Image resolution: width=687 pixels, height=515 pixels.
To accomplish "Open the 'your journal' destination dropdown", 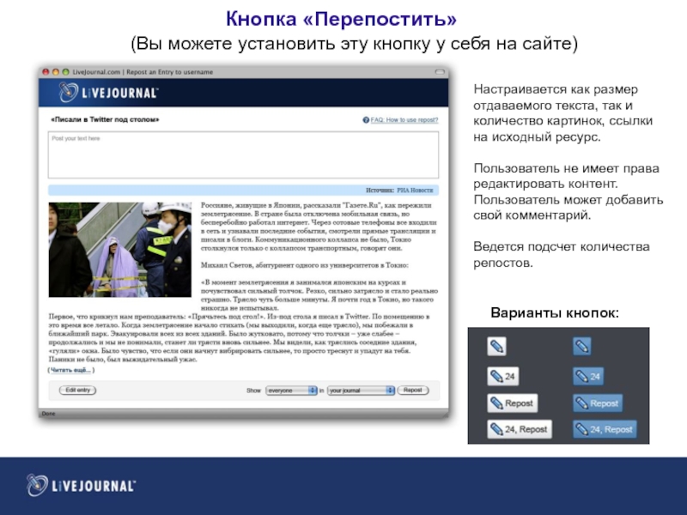I will [361, 391].
